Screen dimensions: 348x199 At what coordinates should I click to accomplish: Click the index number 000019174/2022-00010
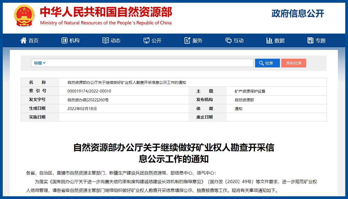pos(89,91)
